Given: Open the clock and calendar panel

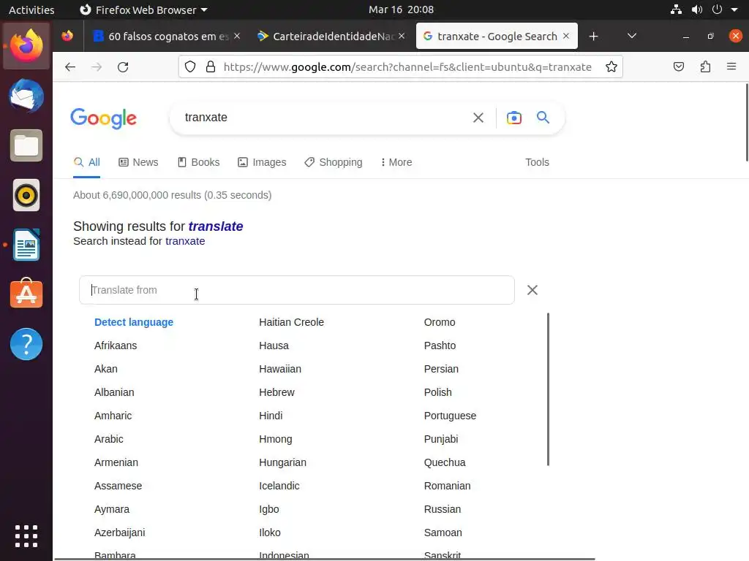Looking at the screenshot, I should coord(401,9).
